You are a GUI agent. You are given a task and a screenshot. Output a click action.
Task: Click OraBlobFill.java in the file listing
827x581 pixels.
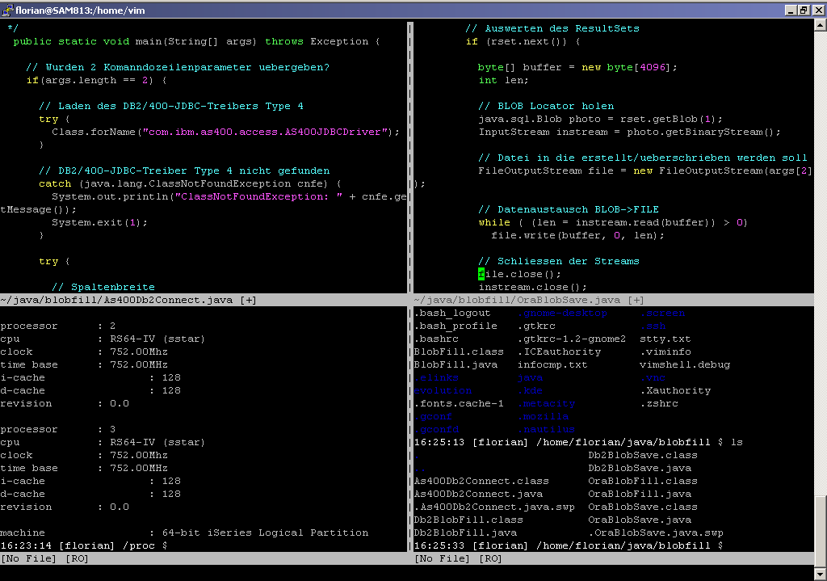pyautogui.click(x=639, y=495)
